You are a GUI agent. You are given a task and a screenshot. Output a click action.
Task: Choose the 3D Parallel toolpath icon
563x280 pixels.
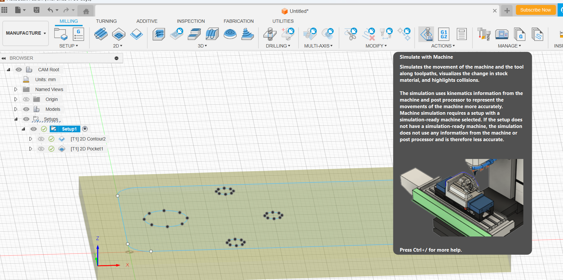click(194, 34)
